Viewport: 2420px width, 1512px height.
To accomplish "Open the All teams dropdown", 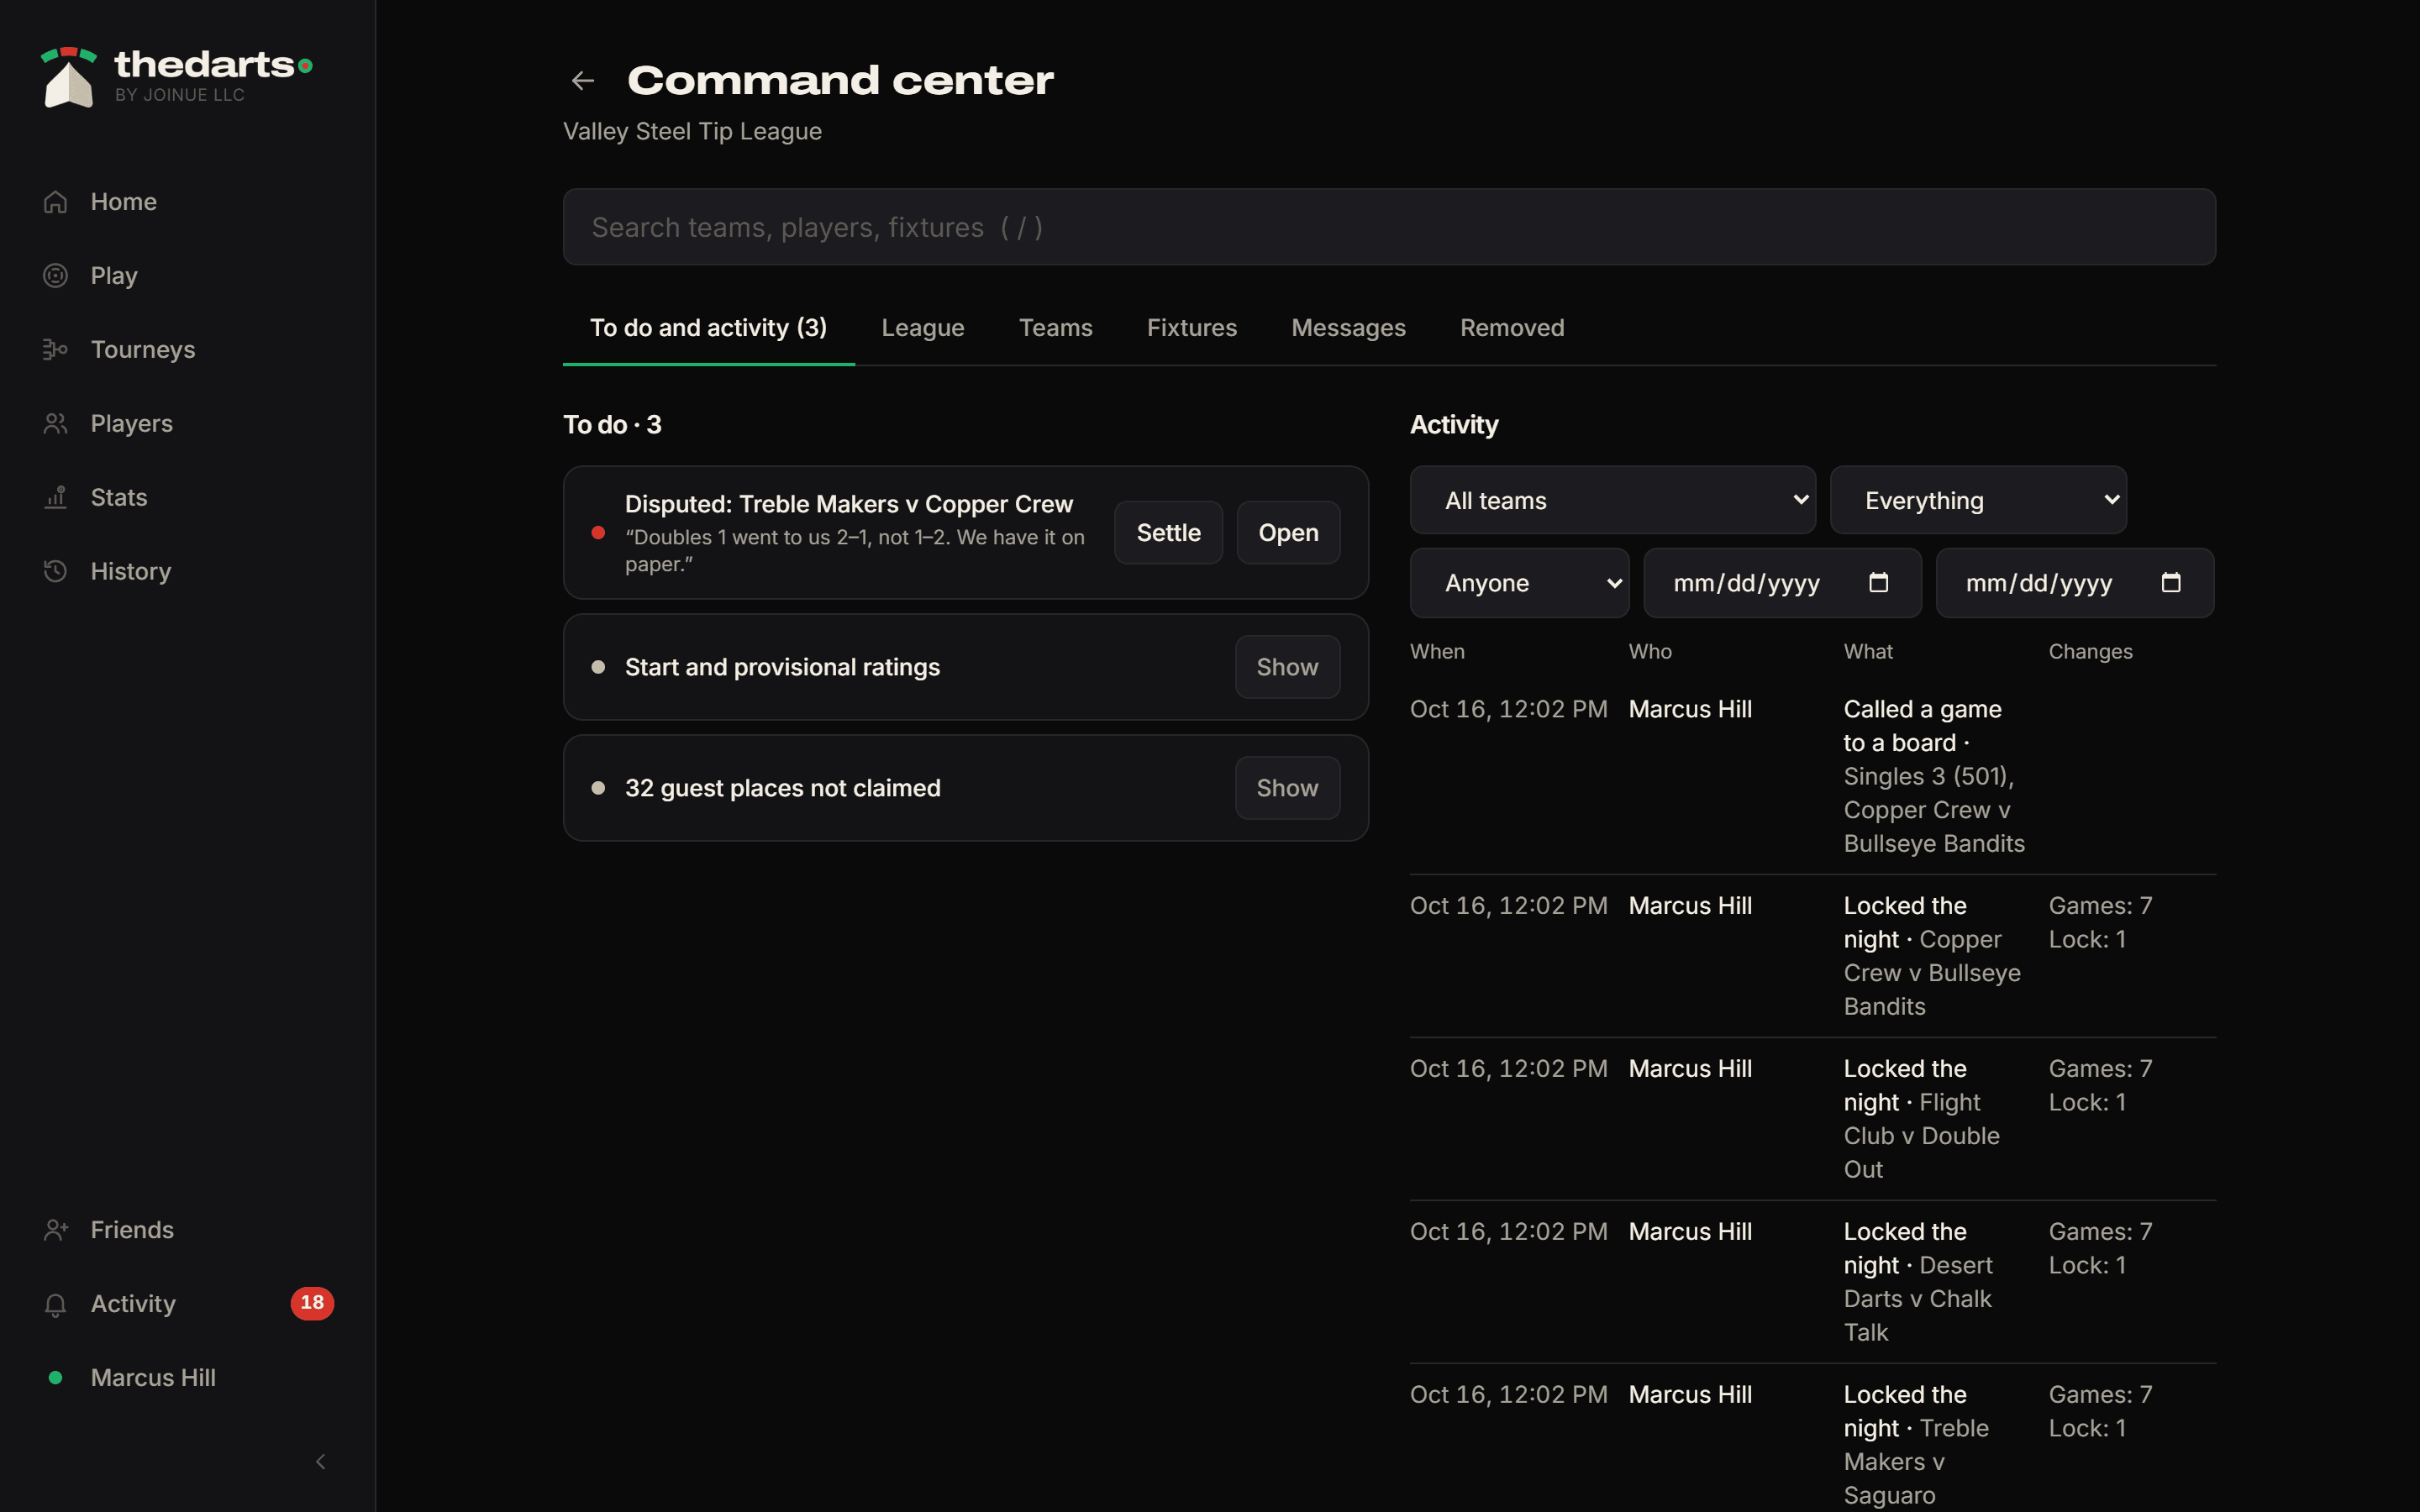I will 1613,500.
